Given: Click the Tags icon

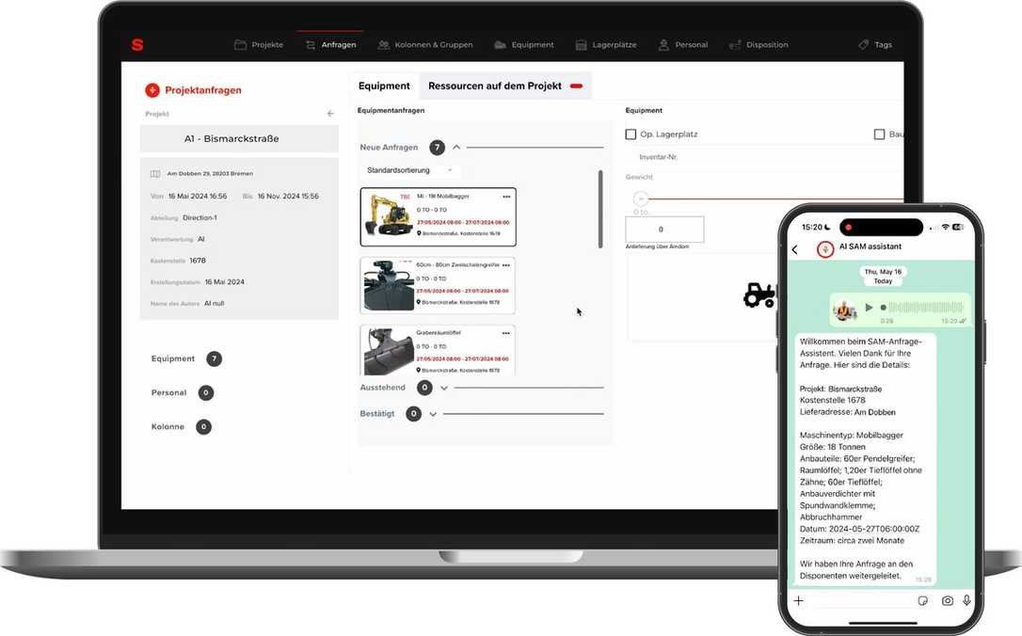Looking at the screenshot, I should [863, 44].
